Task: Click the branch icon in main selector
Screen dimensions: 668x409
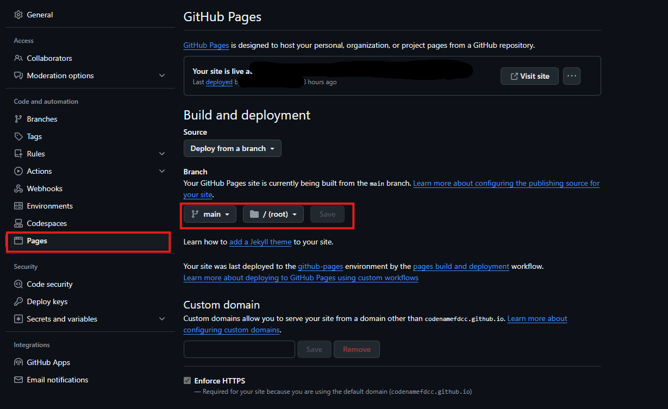Action: click(195, 214)
